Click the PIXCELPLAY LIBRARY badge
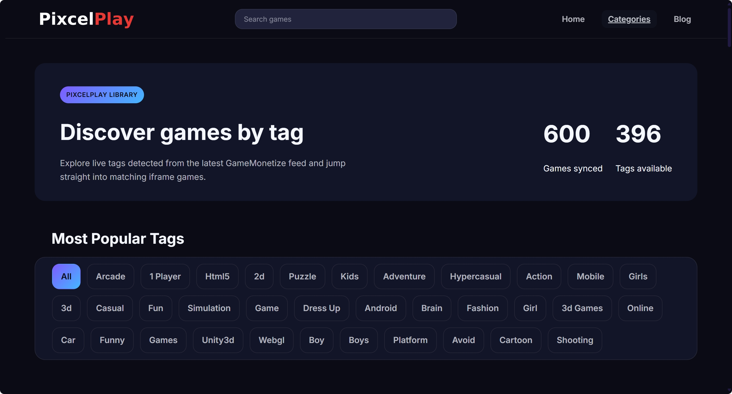732x394 pixels. (102, 95)
